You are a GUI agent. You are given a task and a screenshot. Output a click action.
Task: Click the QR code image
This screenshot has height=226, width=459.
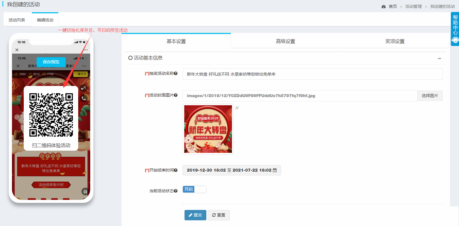[x=51, y=115]
